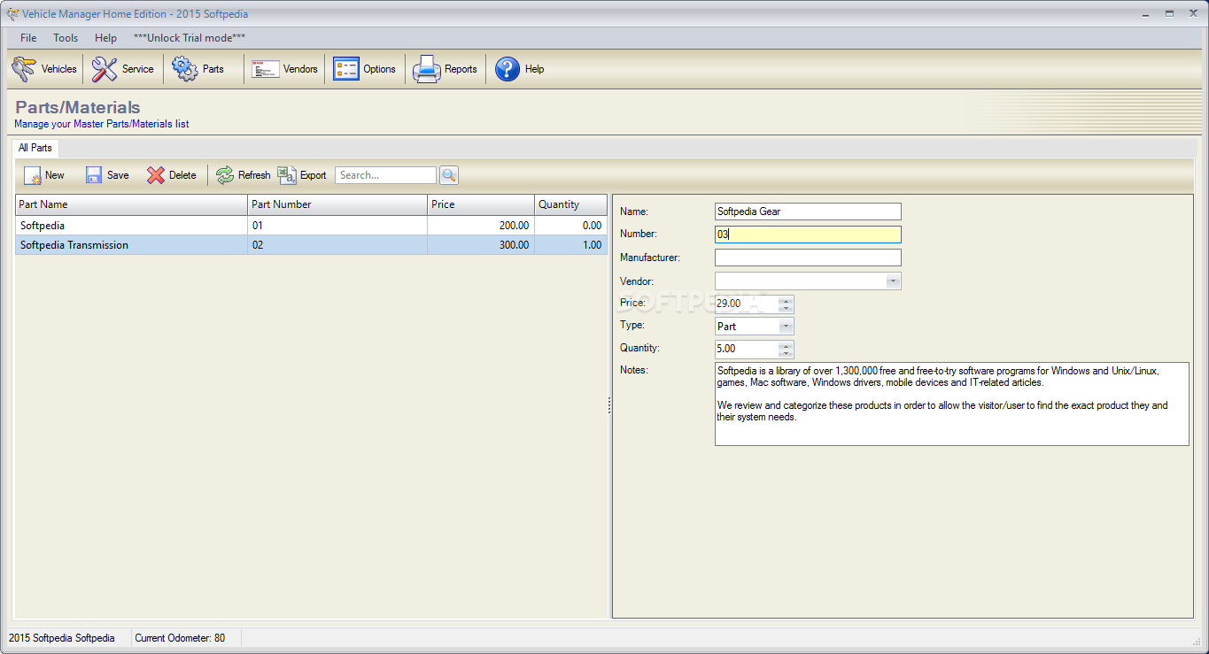Expand the Vendor dropdown
The image size is (1209, 654).
[894, 281]
